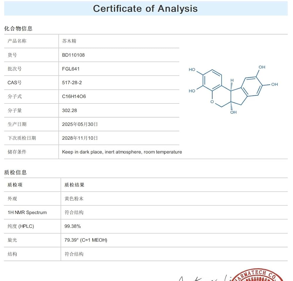Select batch number FGL641
Image resolution: width=293 pixels, height=281 pixels.
71,69
